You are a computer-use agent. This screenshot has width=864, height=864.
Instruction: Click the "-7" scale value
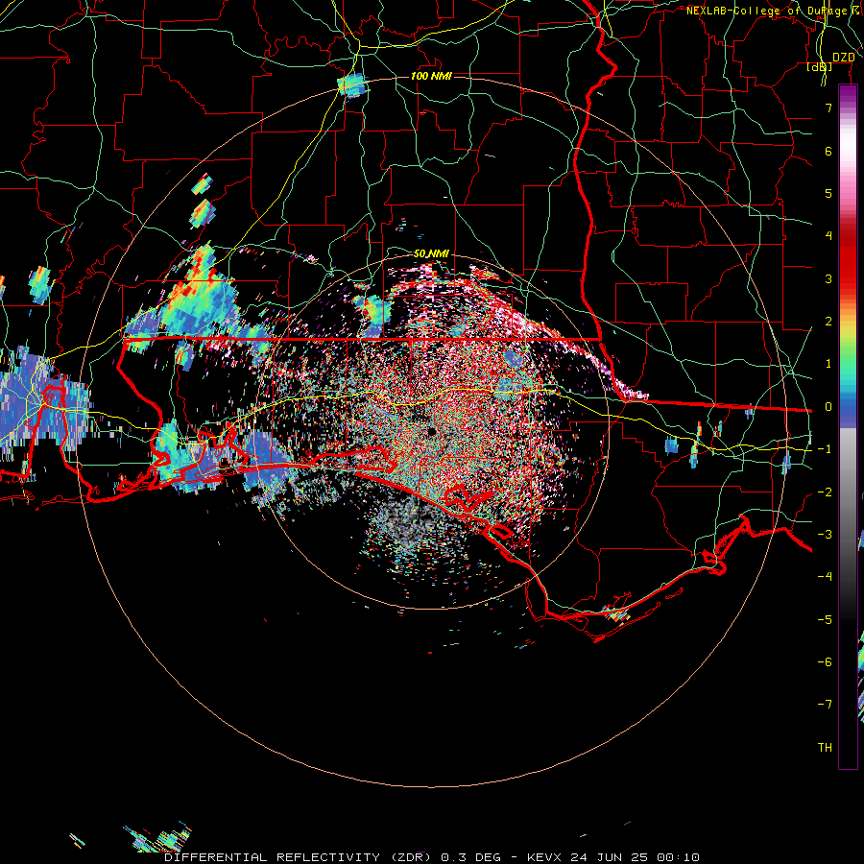(x=825, y=705)
